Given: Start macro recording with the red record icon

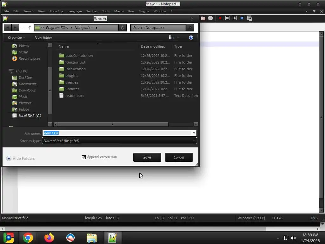Looking at the screenshot, I should tap(220, 18).
